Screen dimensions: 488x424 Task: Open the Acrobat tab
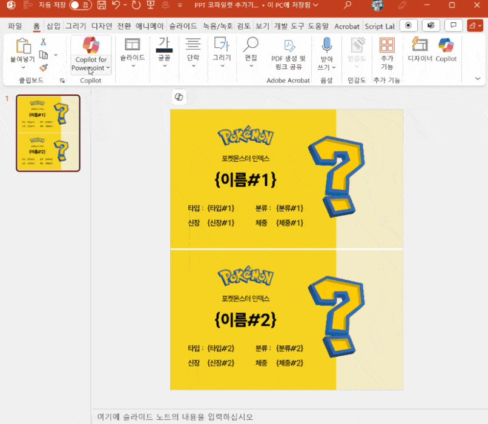tap(347, 26)
